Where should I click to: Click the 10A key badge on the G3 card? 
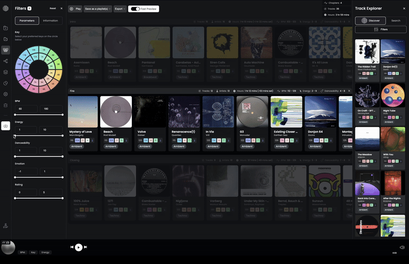pos(248,140)
